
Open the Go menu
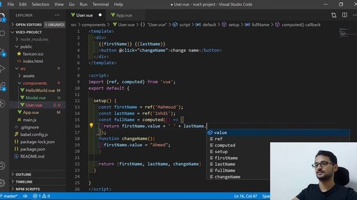point(71,4)
